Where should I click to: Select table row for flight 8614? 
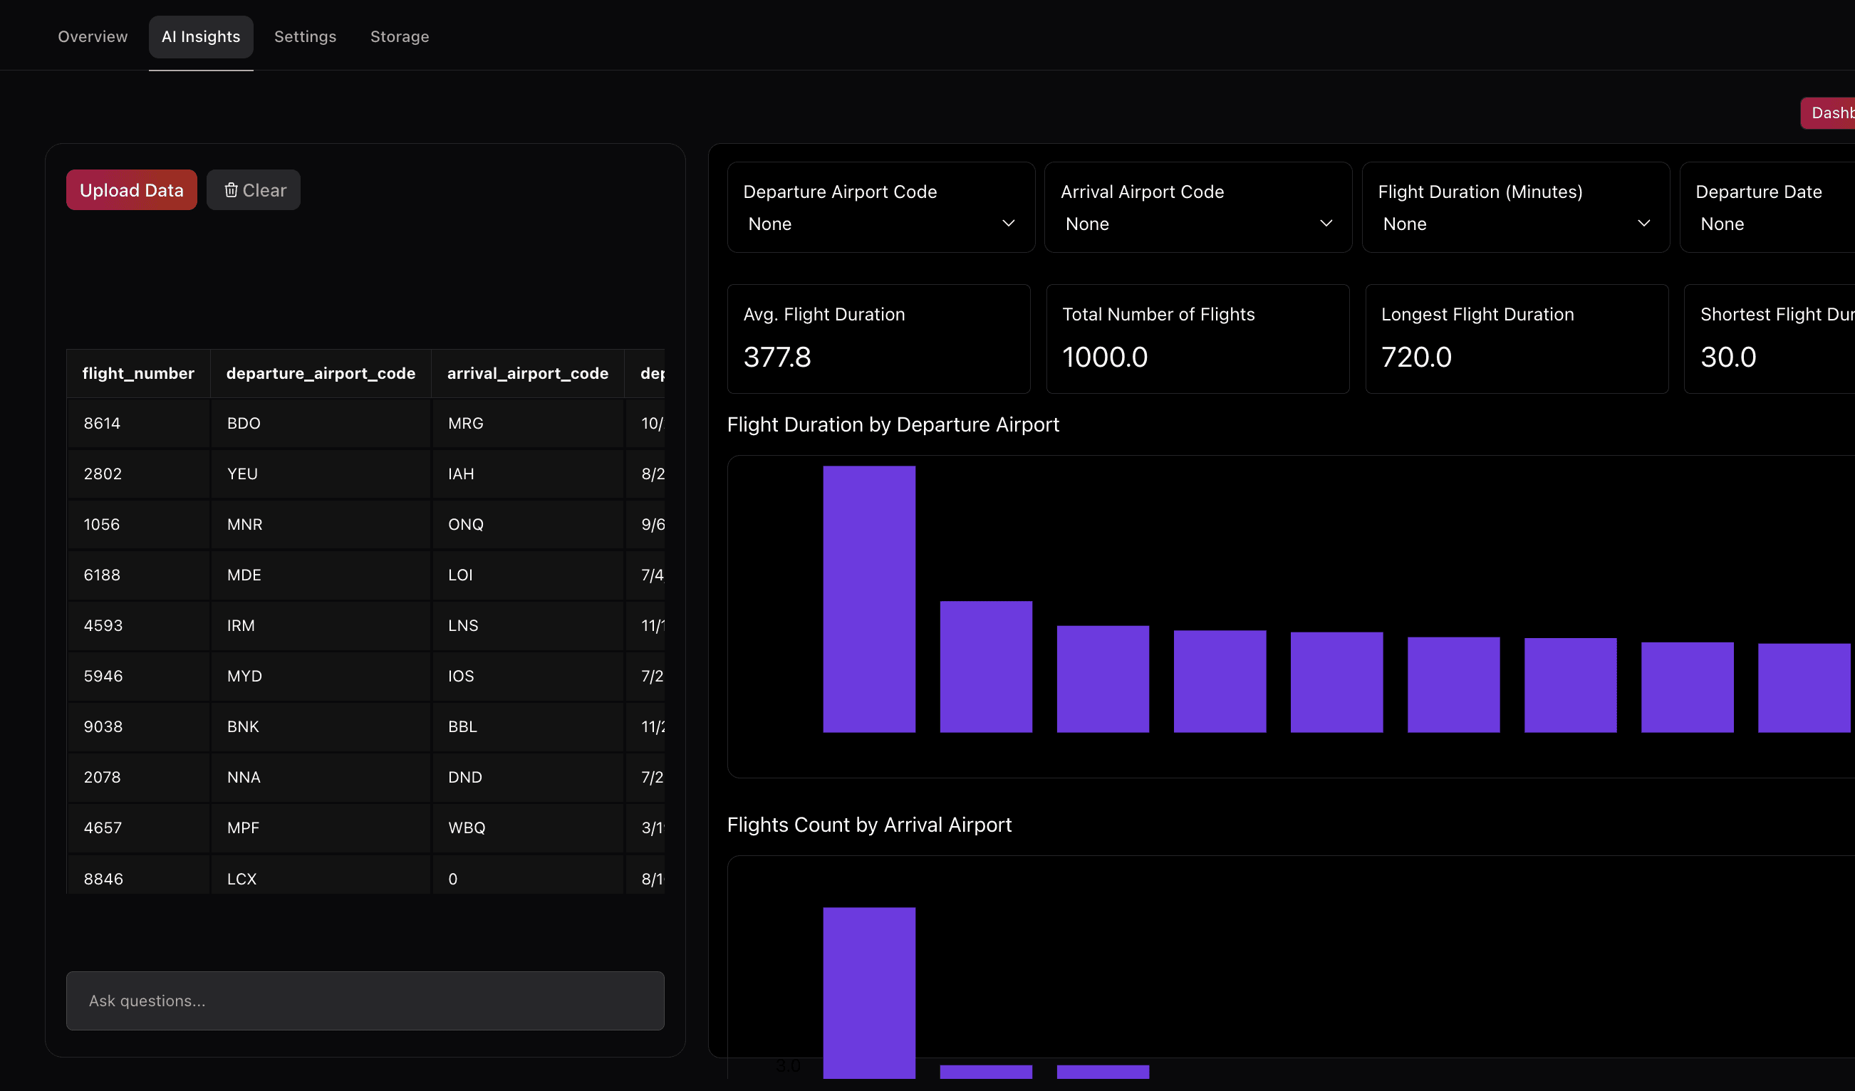point(102,424)
